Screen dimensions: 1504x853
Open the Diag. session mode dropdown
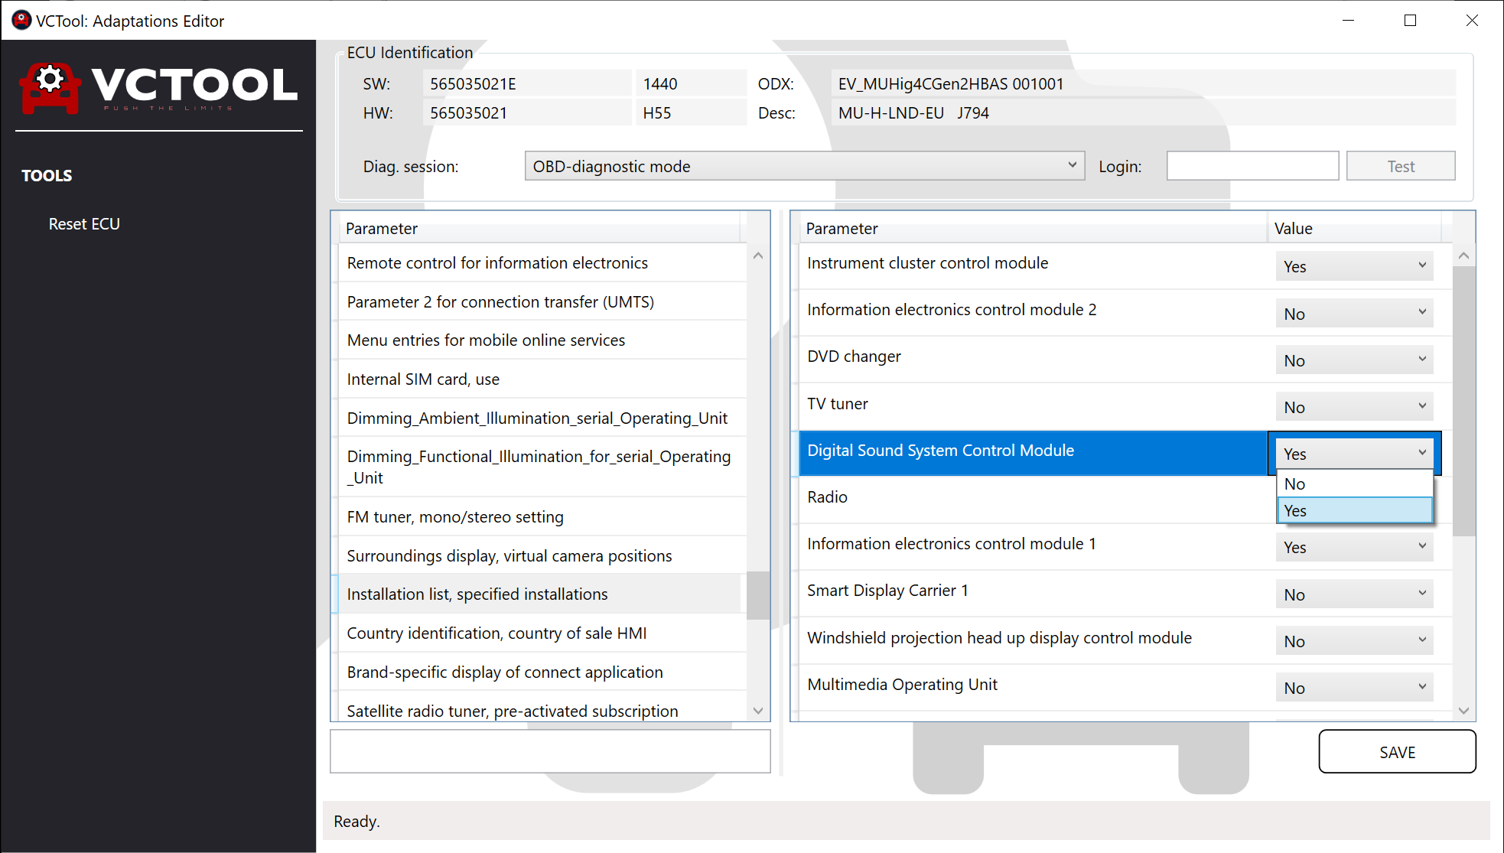click(x=804, y=166)
